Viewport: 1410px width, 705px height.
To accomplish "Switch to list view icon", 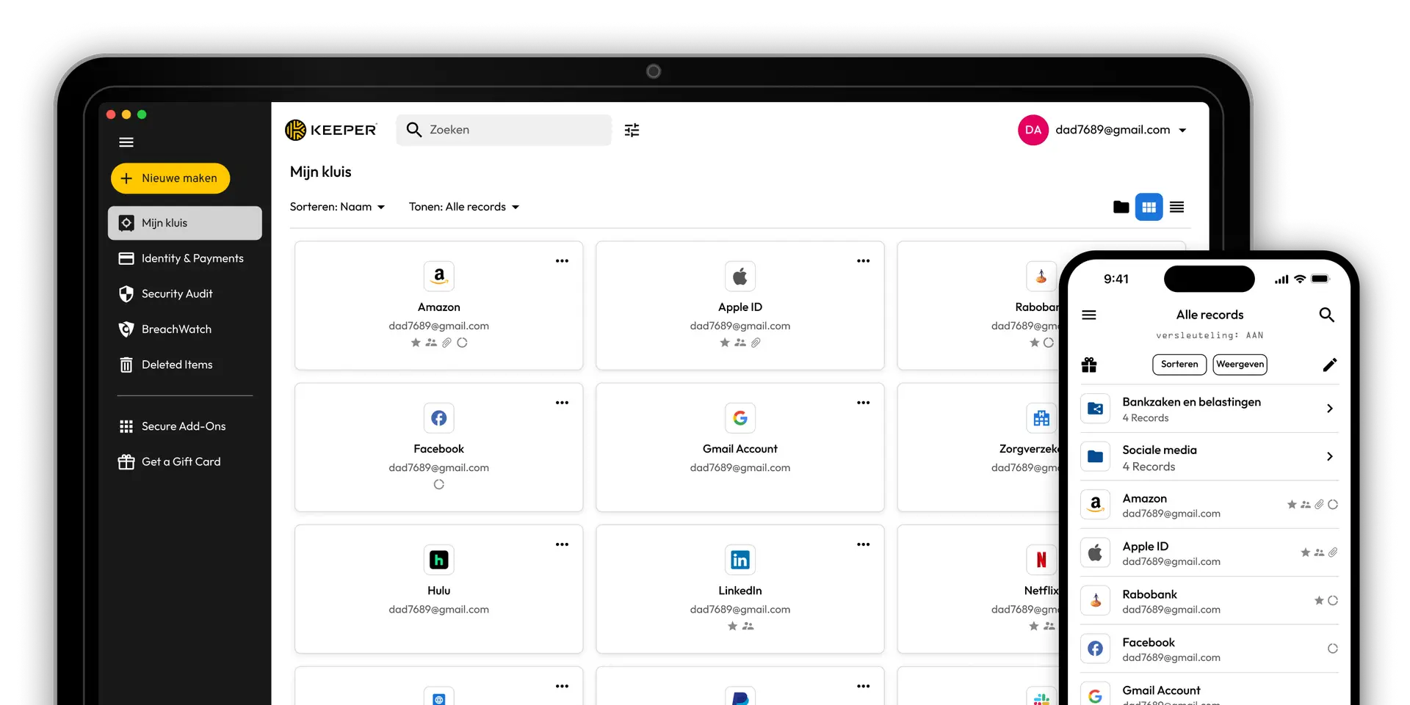I will 1176,208.
